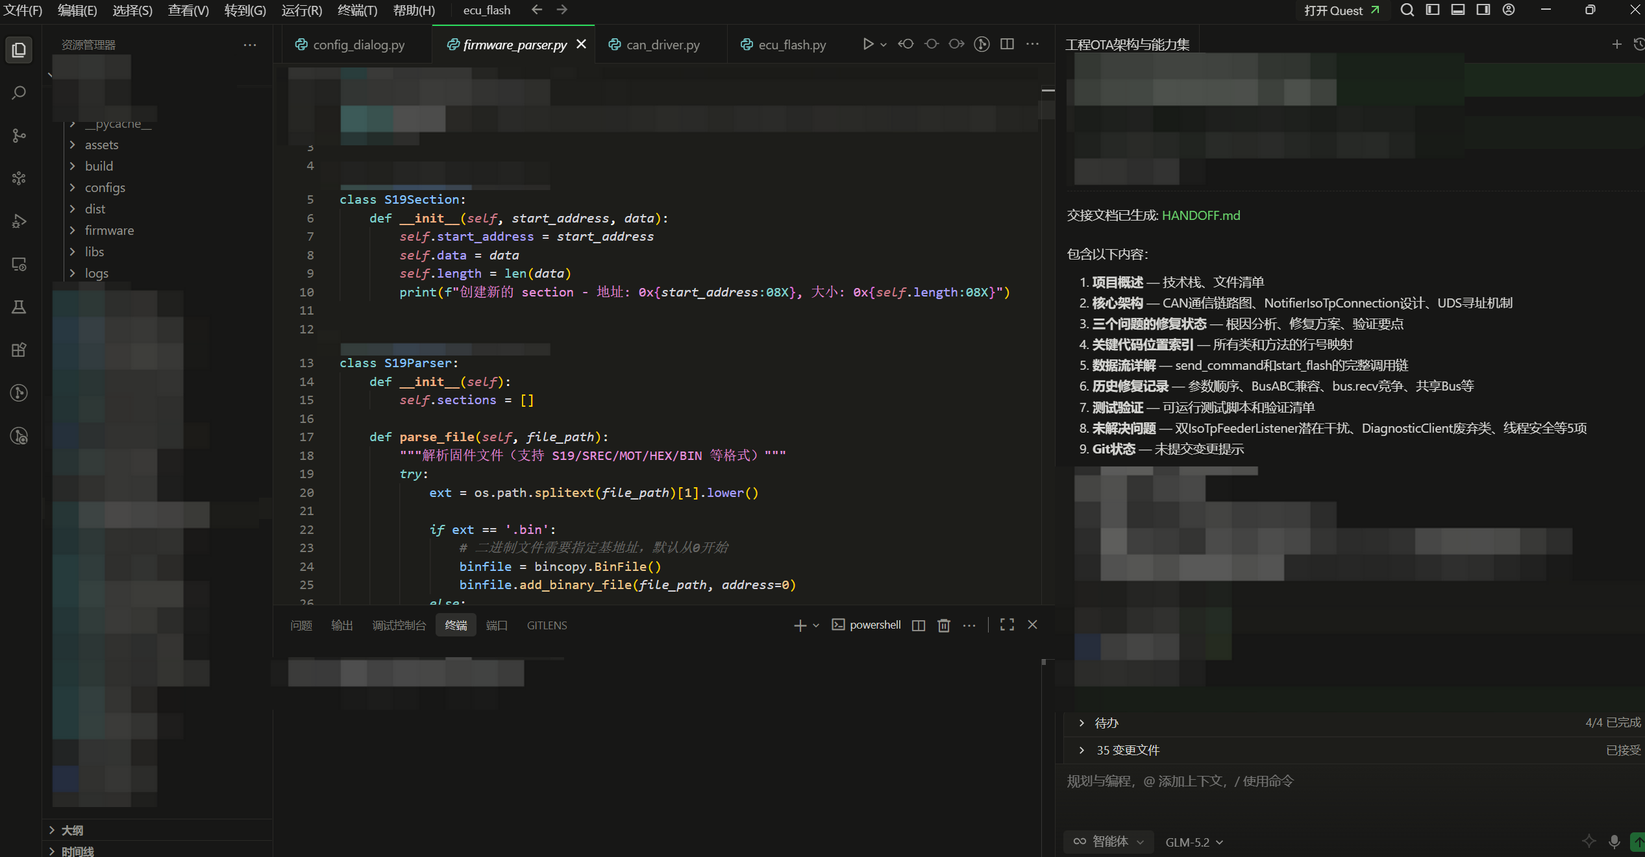Open Run and Debug view in activity bar
This screenshot has height=857, width=1645.
tap(19, 221)
